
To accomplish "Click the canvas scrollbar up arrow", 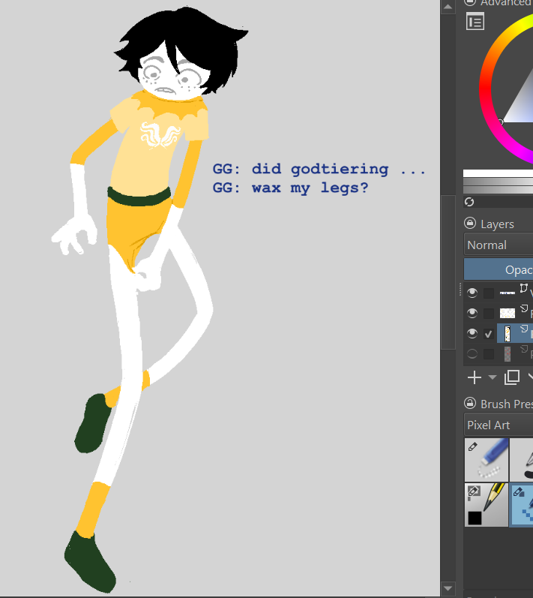I will [x=448, y=7].
